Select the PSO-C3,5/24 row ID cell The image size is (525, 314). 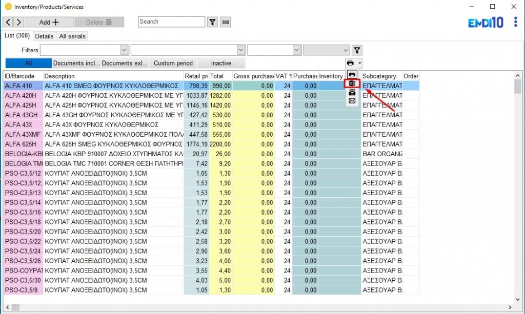point(23,251)
